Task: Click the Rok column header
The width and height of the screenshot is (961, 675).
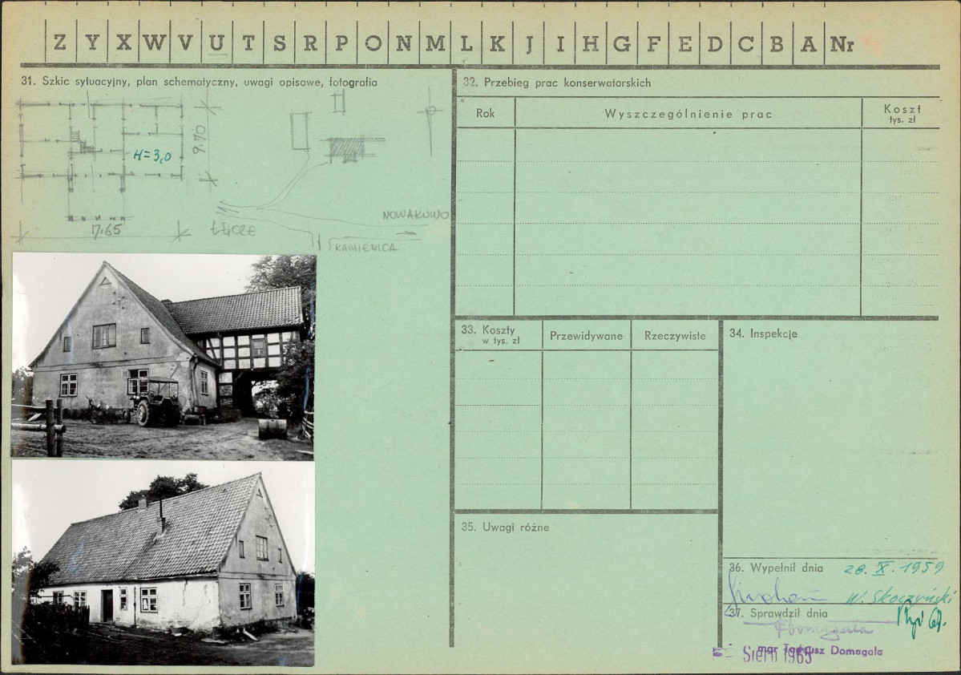Action: [486, 113]
